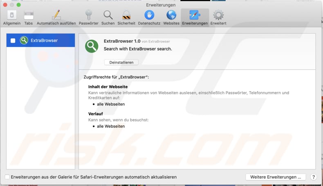
Task: Open the Tabs preferences pane
Action: coord(29,18)
